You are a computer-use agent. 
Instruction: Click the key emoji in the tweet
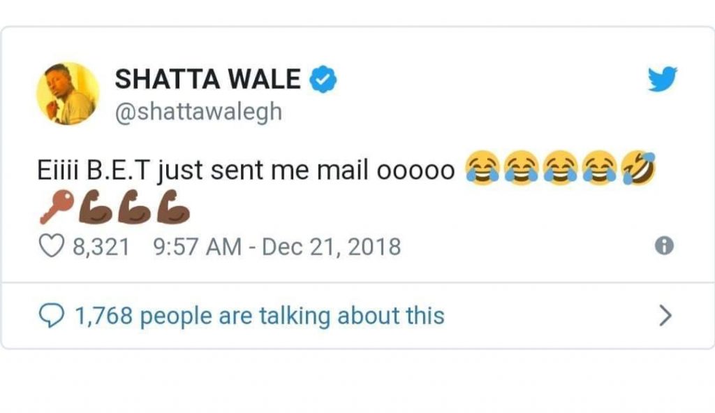(57, 207)
